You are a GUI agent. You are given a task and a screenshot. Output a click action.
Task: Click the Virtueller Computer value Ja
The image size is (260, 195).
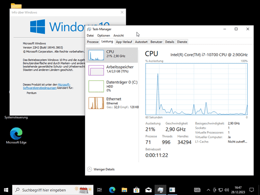point(229,137)
